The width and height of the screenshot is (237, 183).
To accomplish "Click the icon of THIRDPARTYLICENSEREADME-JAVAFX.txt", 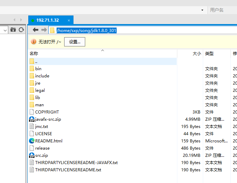I will point(32,162).
